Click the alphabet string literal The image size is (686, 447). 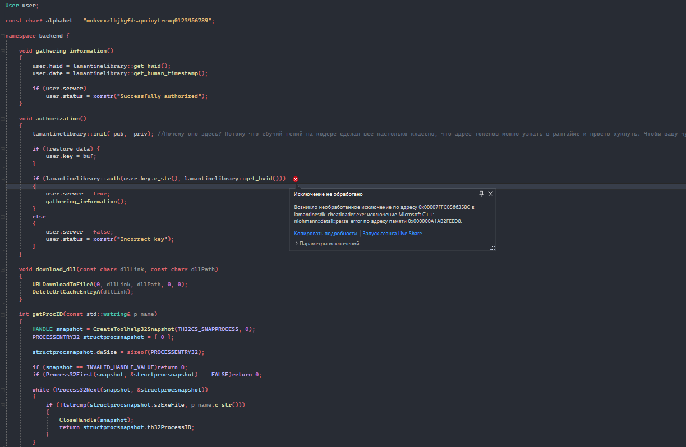click(x=148, y=21)
